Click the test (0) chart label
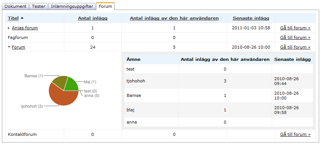 (91, 91)
